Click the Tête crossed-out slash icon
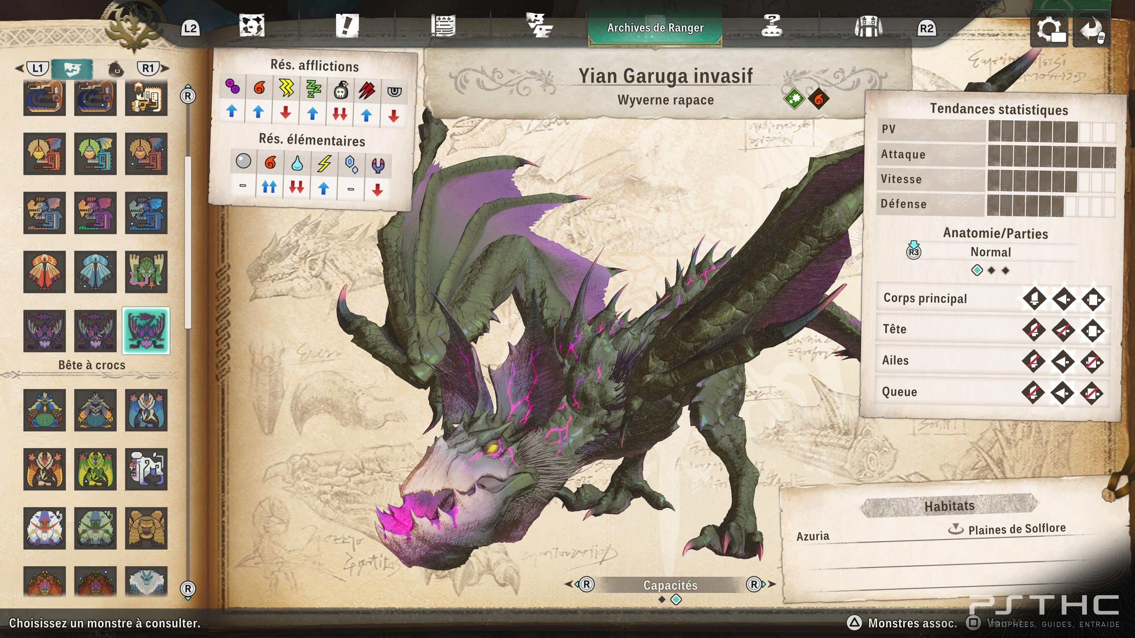Screen dimensions: 1135x638 pyautogui.click(x=1034, y=330)
